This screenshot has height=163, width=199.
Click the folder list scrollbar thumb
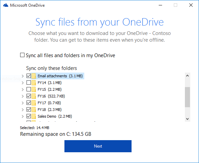[187, 97]
